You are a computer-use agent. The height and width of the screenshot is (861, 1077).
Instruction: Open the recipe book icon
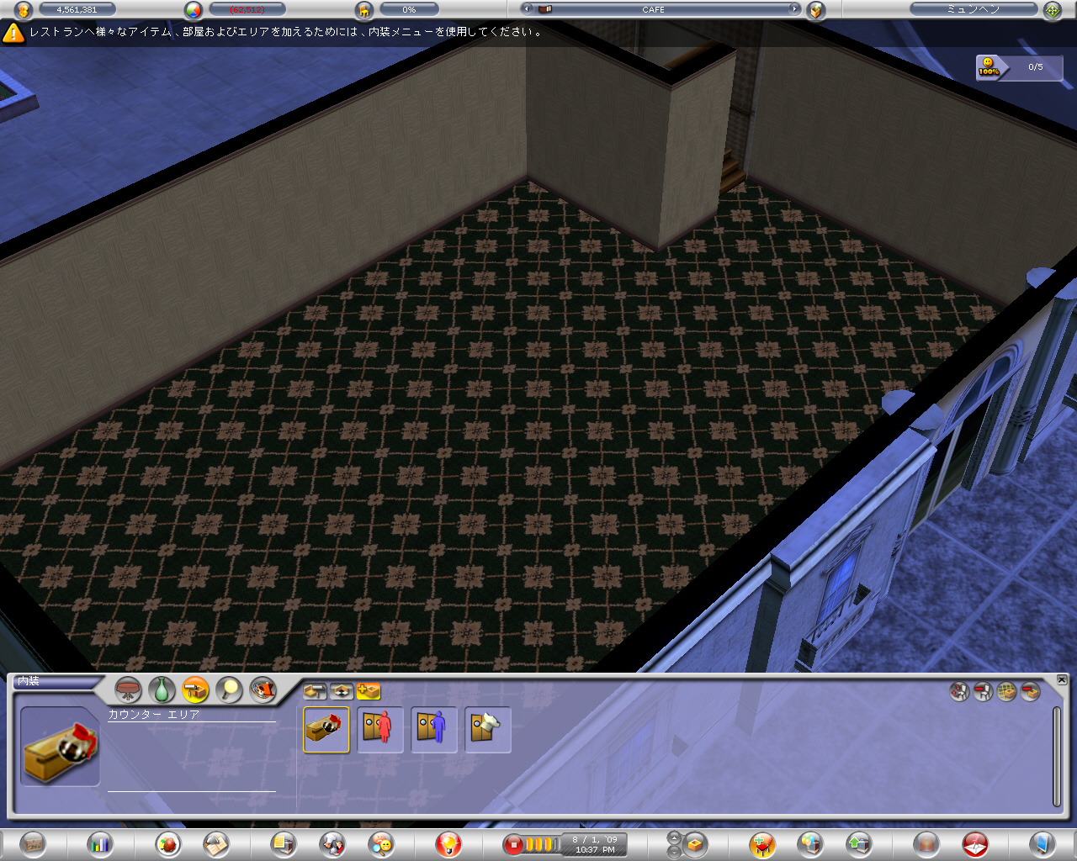coord(216,843)
